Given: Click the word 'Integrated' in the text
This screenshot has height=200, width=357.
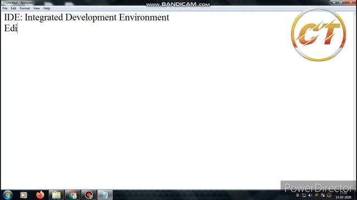Looking at the screenshot, I should (x=44, y=18).
